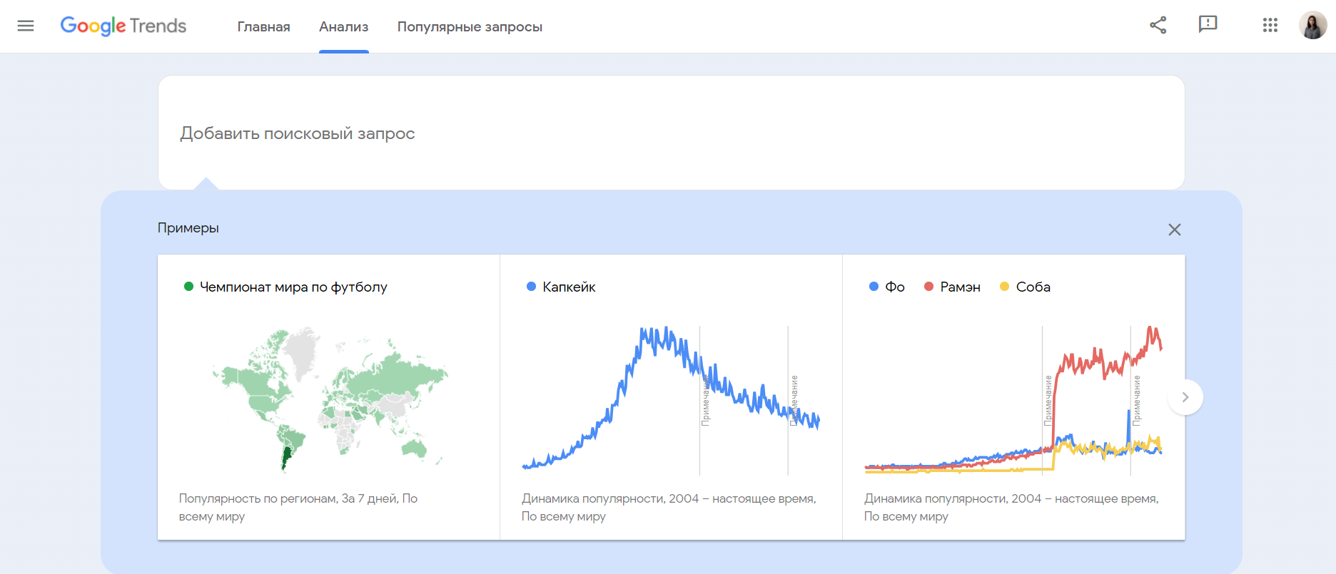Click the blue dot beside Капкейк
This screenshot has height=574, width=1336.
click(531, 287)
